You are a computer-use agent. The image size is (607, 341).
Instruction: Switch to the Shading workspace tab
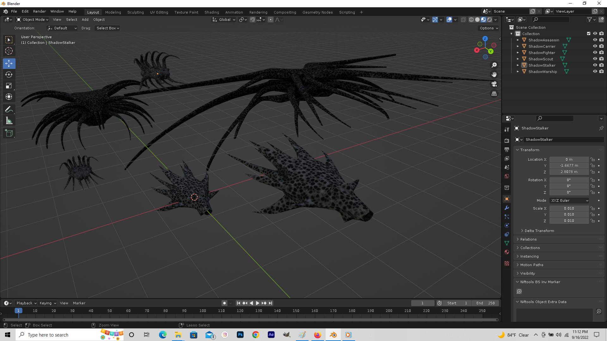pyautogui.click(x=212, y=12)
